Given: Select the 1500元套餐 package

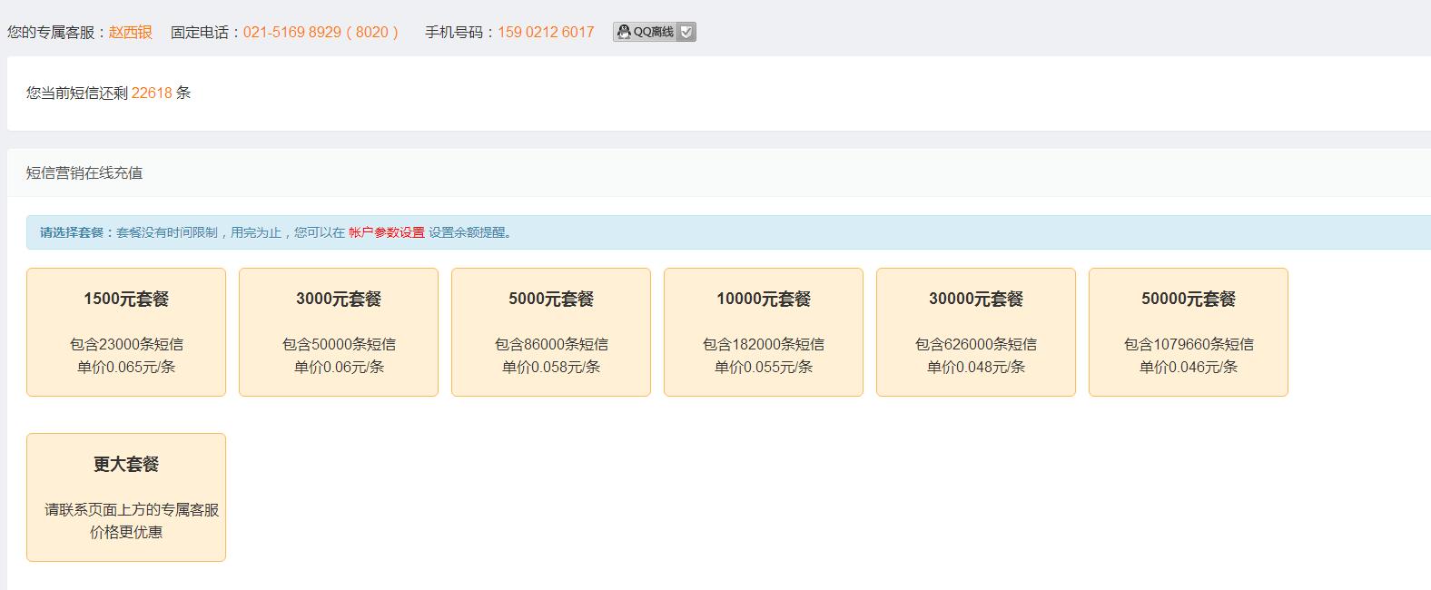Looking at the screenshot, I should 126,331.
